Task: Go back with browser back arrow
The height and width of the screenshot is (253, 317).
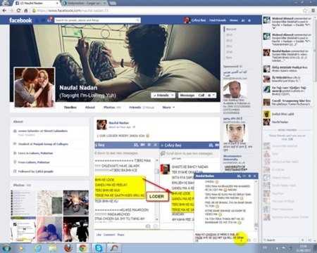Action: [4, 11]
